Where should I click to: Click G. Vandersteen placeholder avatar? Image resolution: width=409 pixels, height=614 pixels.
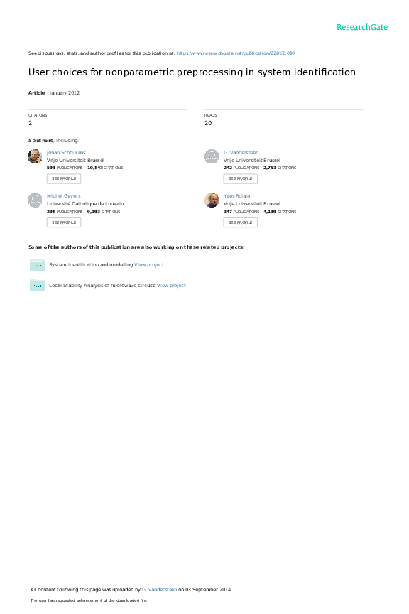pyautogui.click(x=212, y=156)
